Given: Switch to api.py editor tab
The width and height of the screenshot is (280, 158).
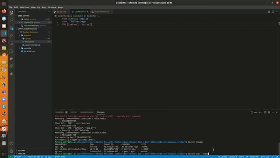Looking at the screenshot, I should click(61, 12).
